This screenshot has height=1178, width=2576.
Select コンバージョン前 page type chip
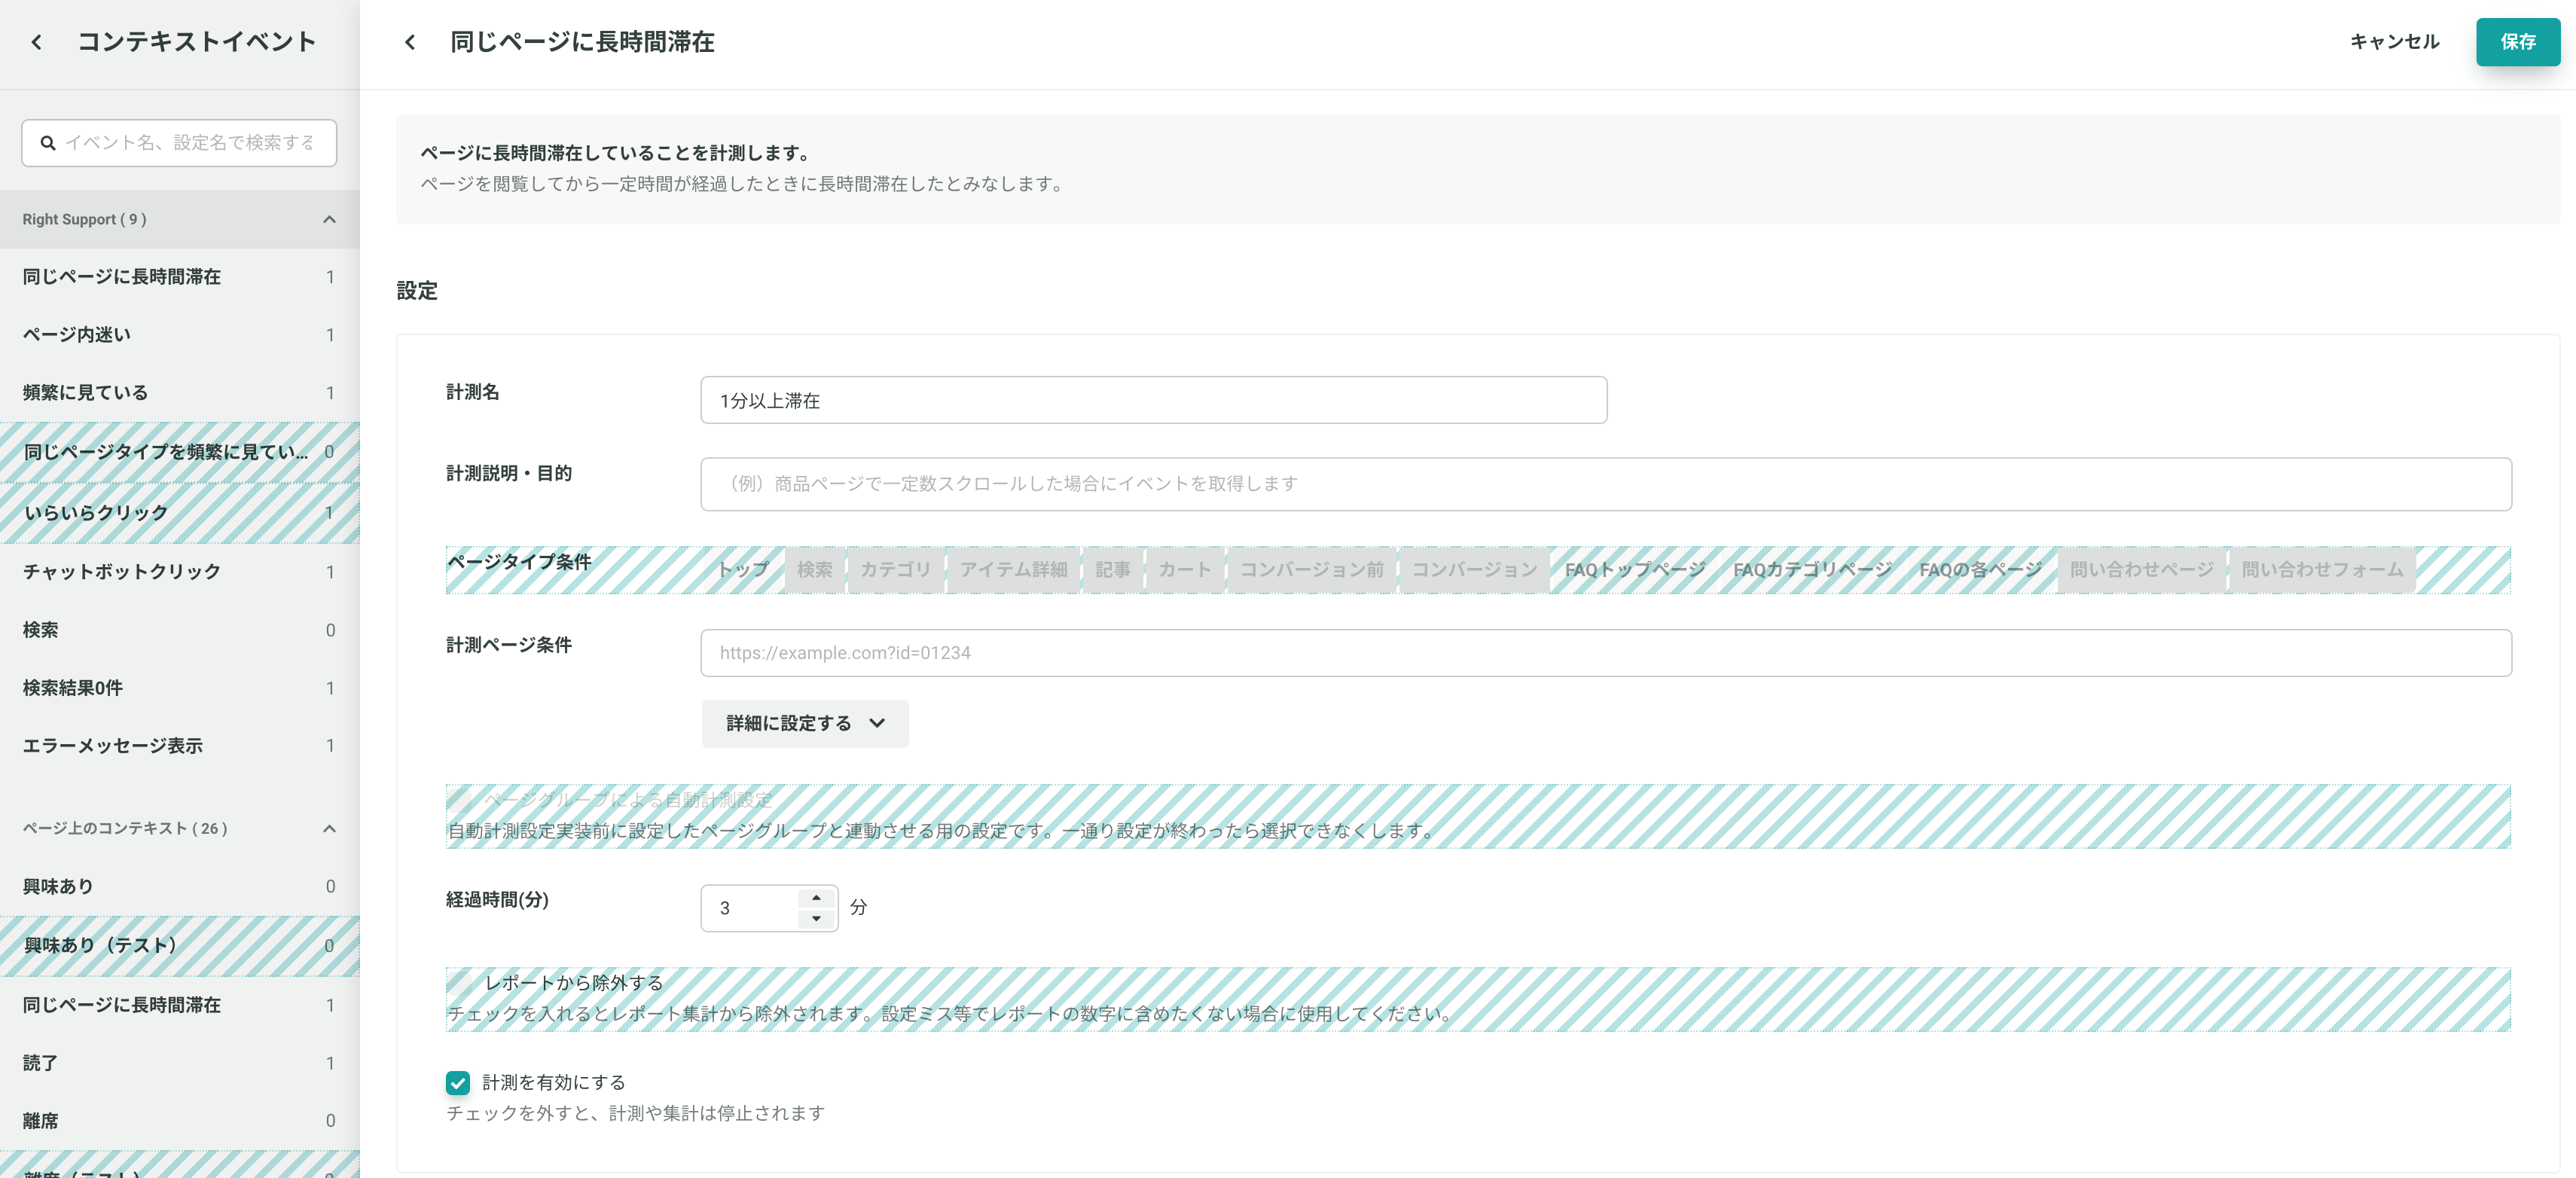pos(1311,569)
